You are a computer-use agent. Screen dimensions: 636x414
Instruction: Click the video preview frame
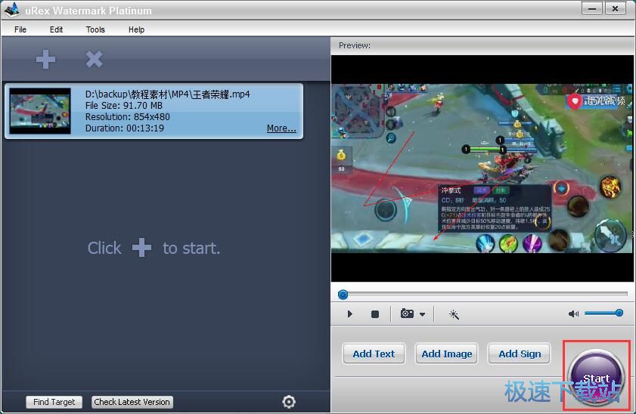482,168
